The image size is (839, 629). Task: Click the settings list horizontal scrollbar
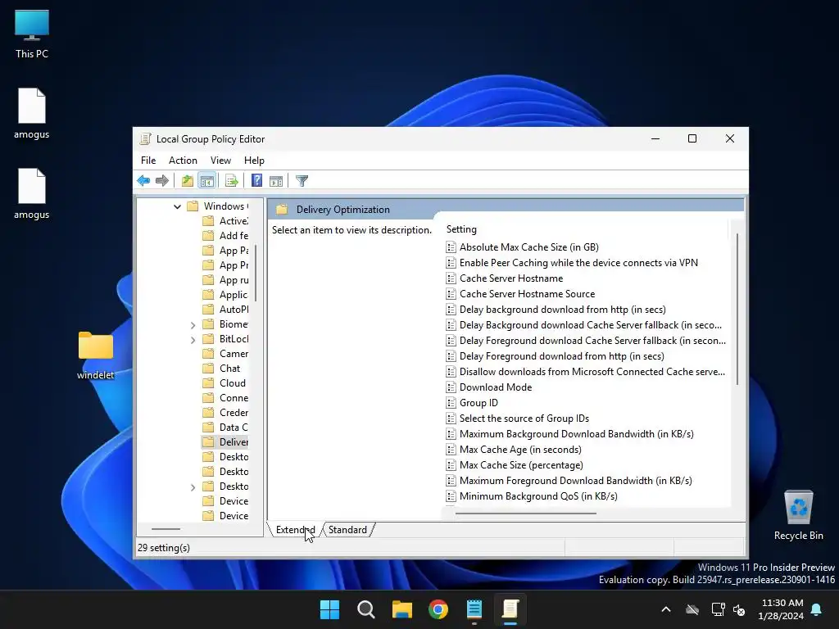tap(525, 514)
